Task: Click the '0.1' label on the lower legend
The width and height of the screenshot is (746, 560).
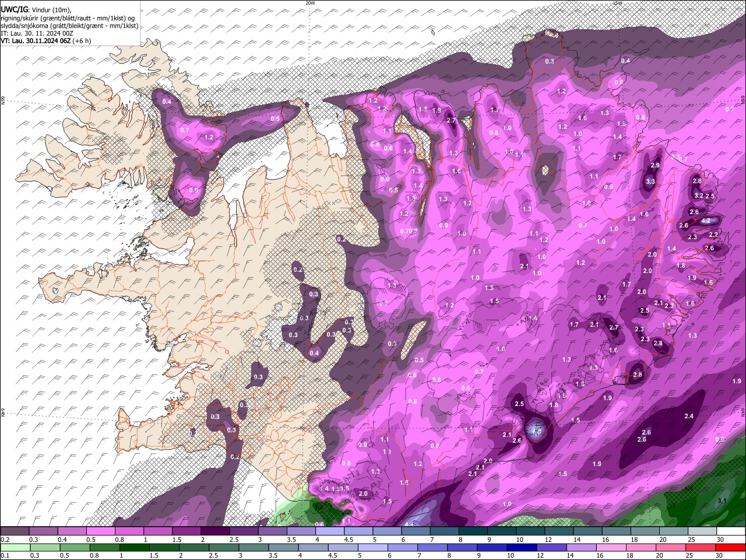Action: tap(5, 556)
